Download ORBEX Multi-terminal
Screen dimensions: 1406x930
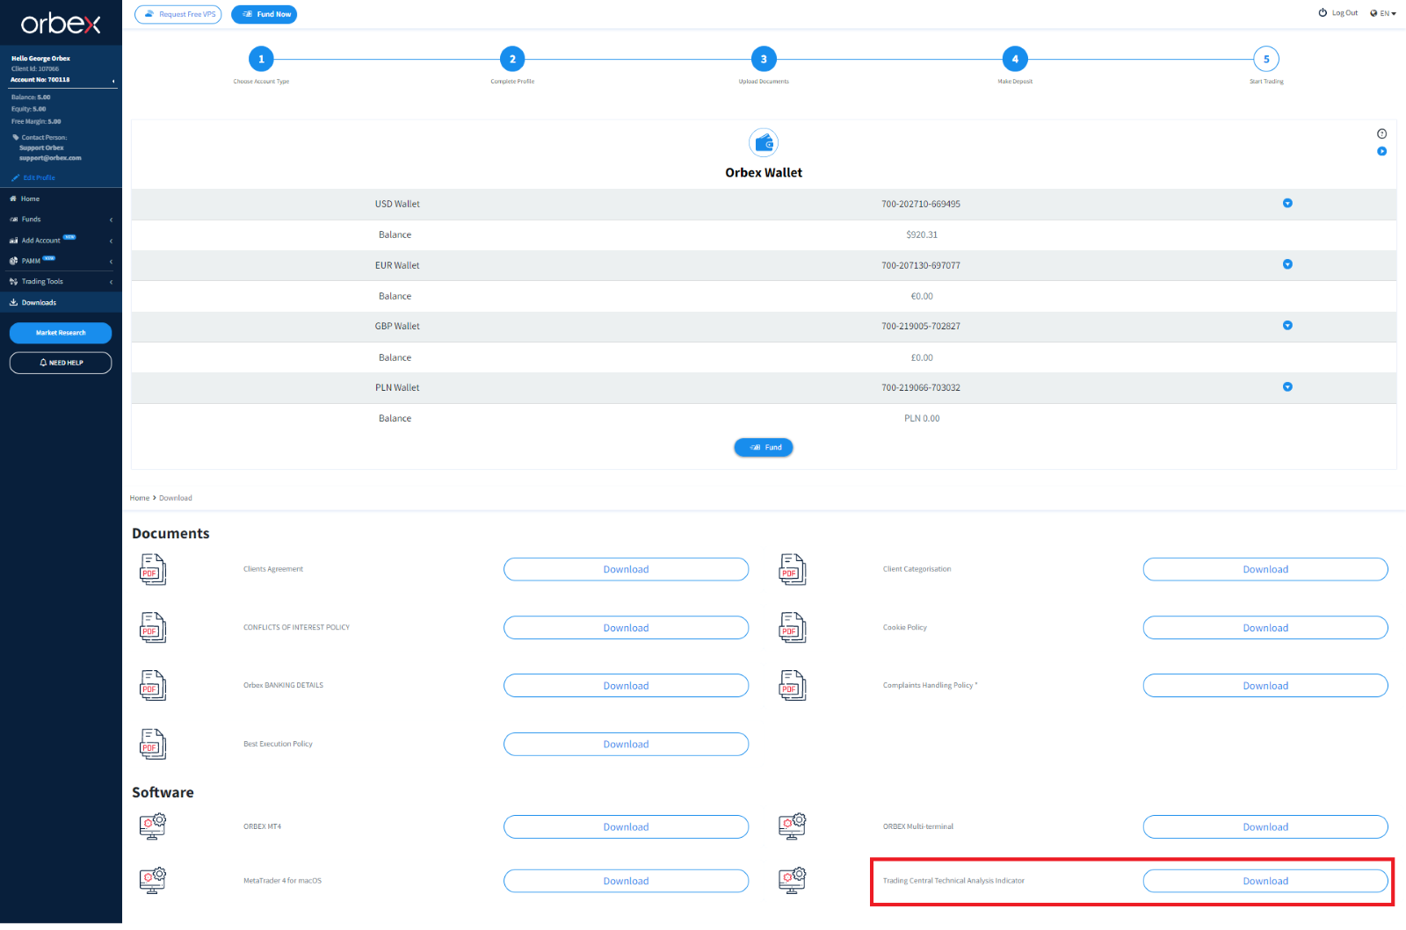click(1265, 826)
